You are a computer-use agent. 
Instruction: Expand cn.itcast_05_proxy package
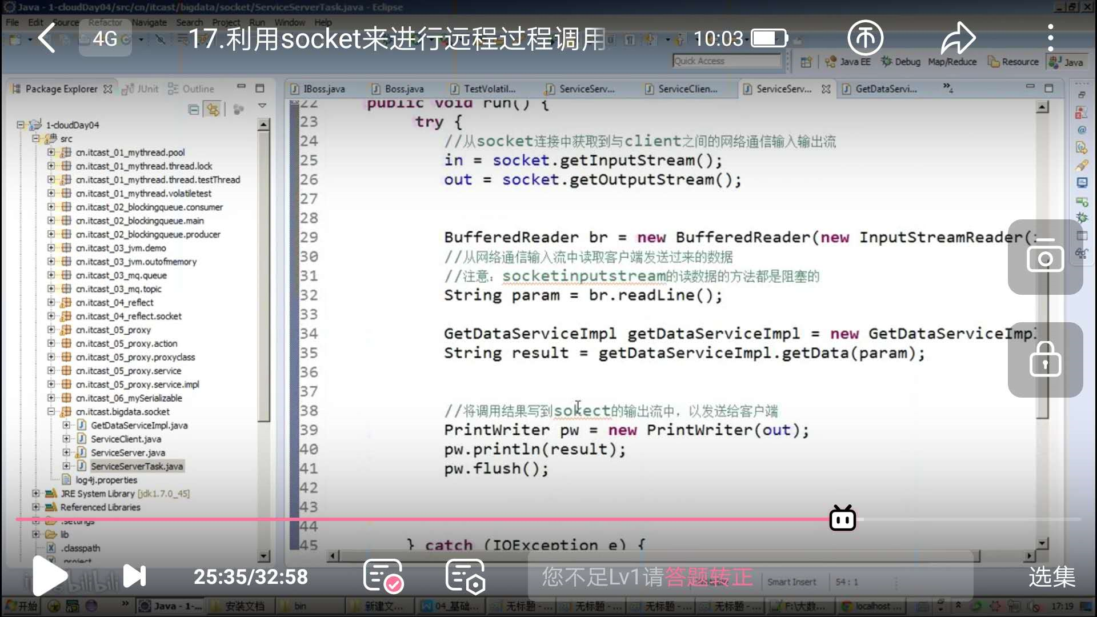coord(51,330)
